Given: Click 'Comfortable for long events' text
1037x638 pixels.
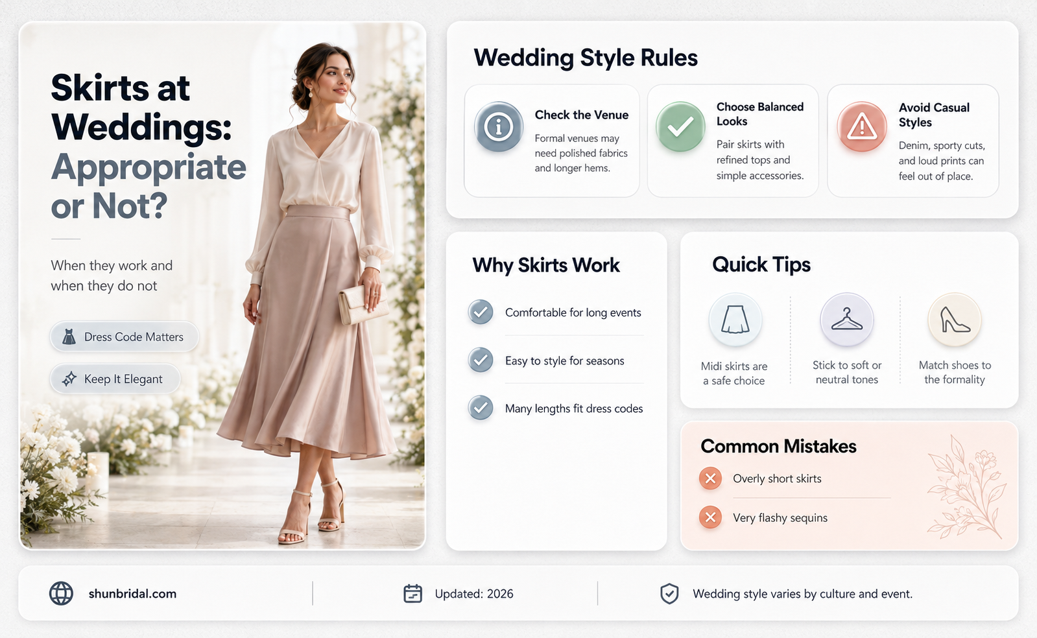Looking at the screenshot, I should 573,313.
